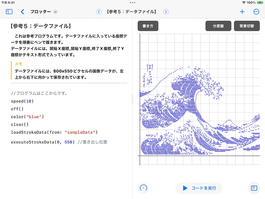Tap the back chevron arrow
The width and height of the screenshot is (265, 199).
click(22, 12)
